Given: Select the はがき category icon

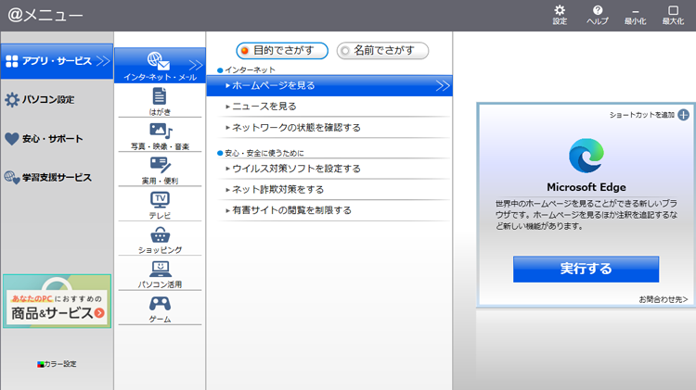Looking at the screenshot, I should pyautogui.click(x=160, y=96).
